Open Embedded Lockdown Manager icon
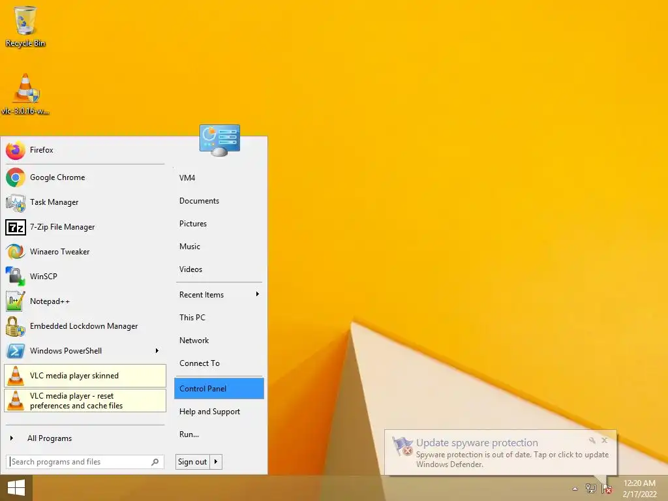Image resolution: width=668 pixels, height=501 pixels. coord(16,326)
